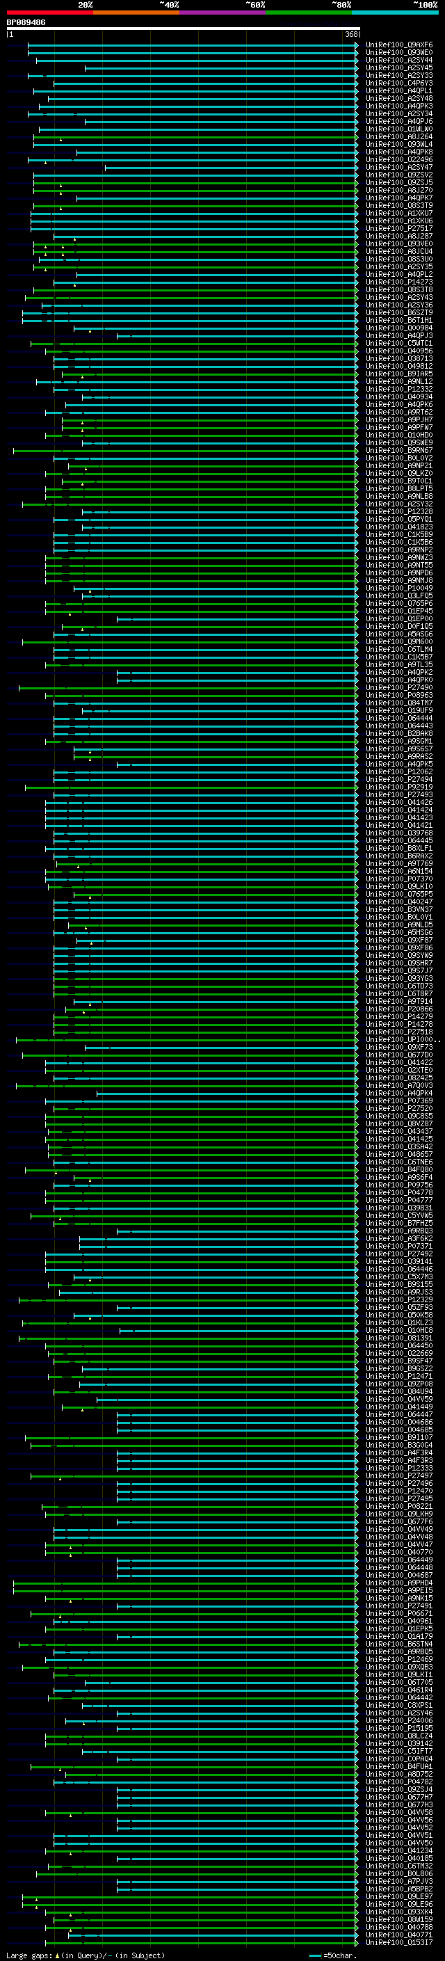Screen dimensions: 445x1961
Task: Select the UniRef100_A9NL12 label
Action: 399,381
